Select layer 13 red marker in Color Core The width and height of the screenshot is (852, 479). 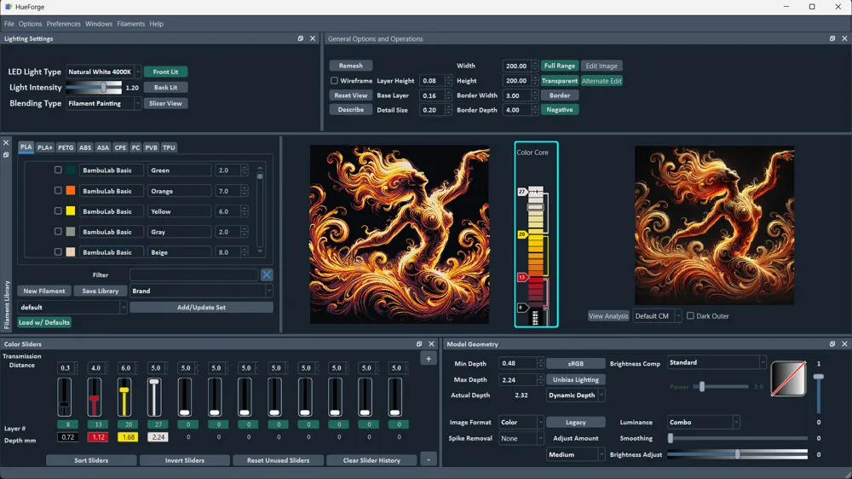point(522,277)
